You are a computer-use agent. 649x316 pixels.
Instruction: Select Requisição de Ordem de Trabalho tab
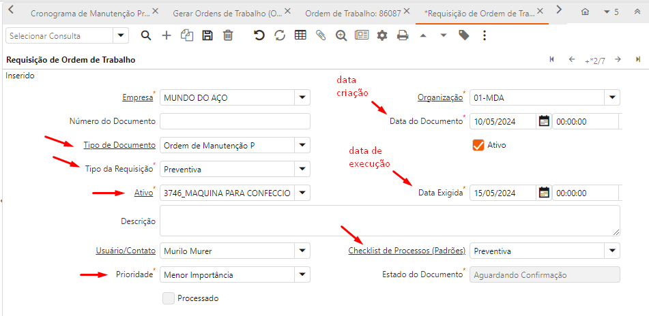pyautogui.click(x=479, y=13)
